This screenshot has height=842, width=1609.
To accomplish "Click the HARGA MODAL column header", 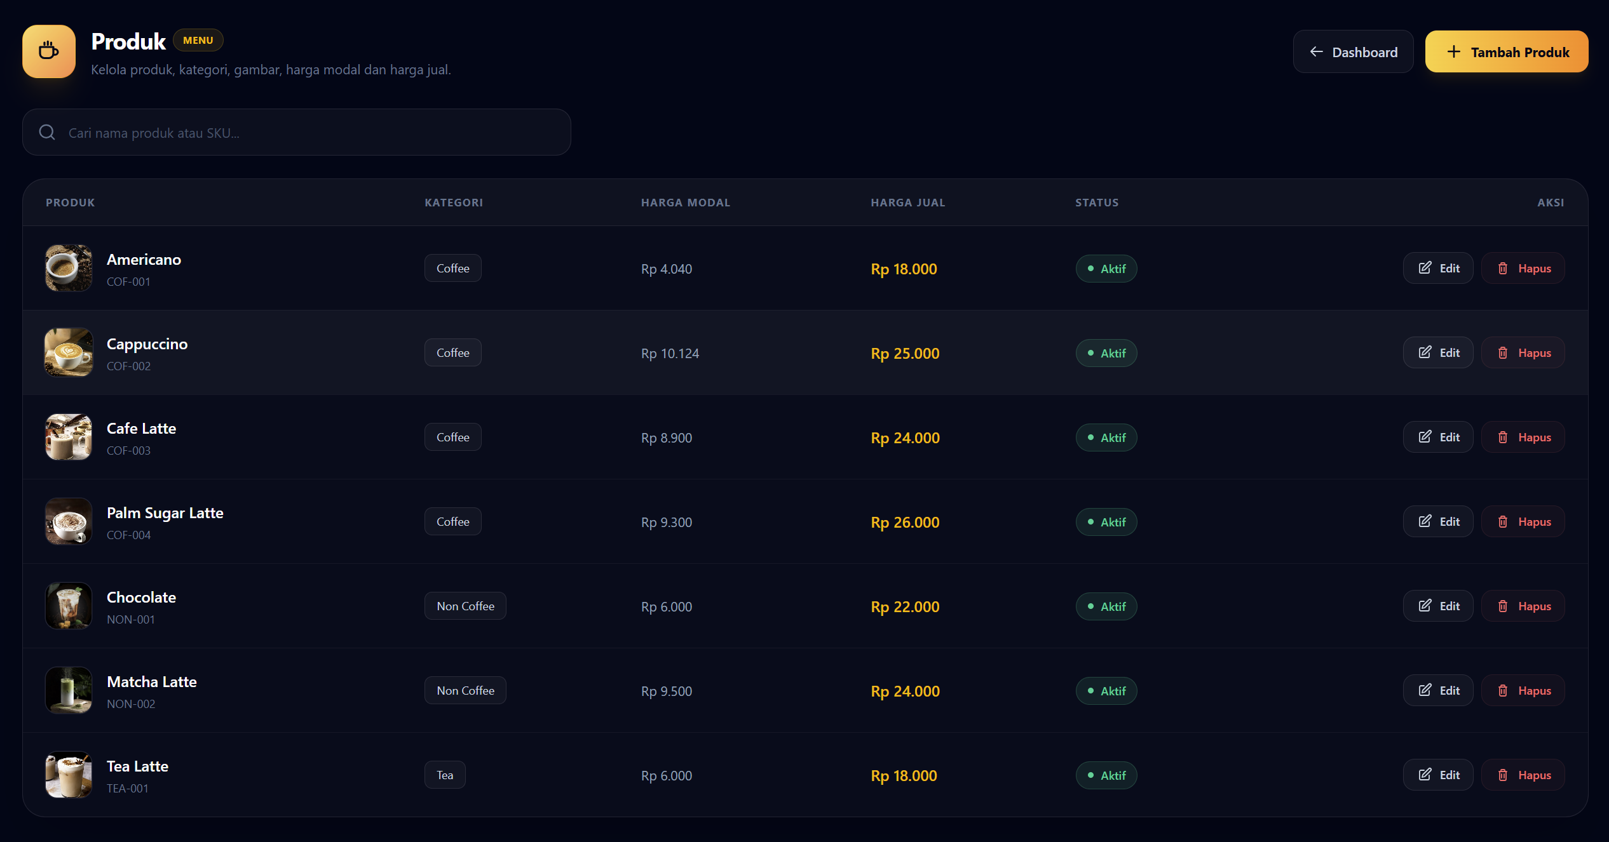I will pos(686,203).
